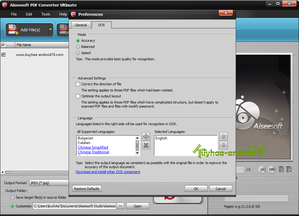Select Save target file(s) in source folder

coord(12,197)
